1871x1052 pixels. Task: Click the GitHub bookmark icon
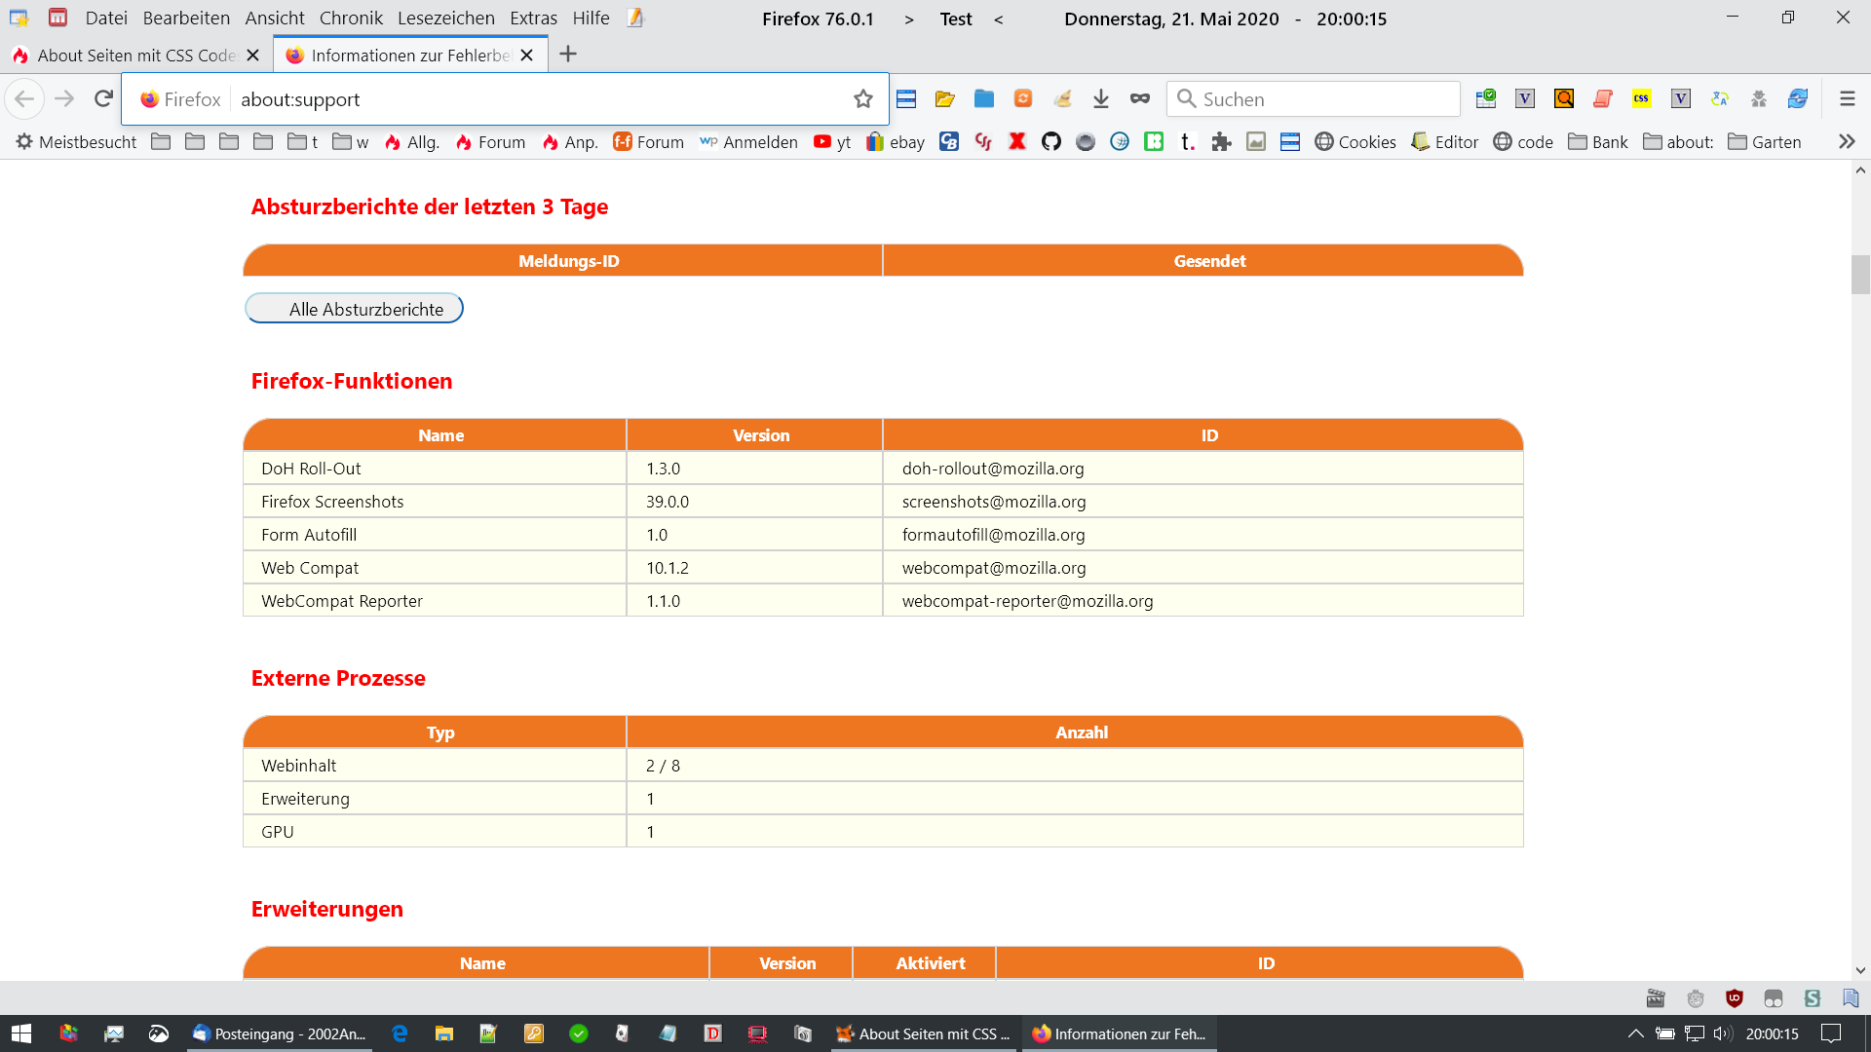pos(1050,142)
